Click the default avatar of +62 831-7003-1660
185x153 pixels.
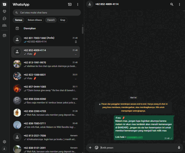(x=17, y=40)
